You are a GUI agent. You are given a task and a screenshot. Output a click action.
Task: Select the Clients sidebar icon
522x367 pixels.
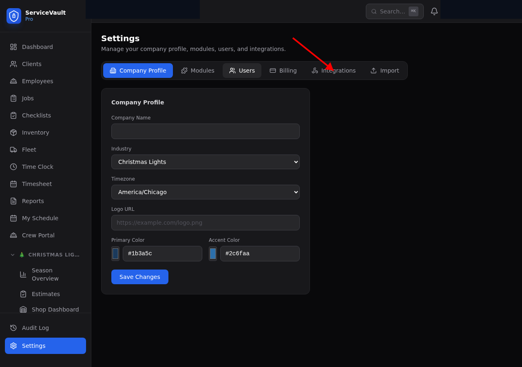click(x=13, y=64)
